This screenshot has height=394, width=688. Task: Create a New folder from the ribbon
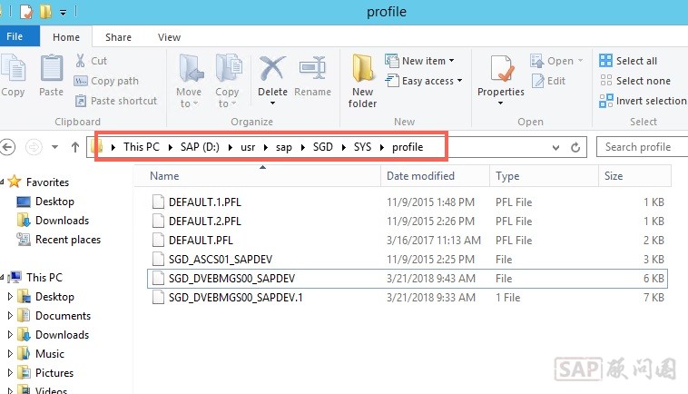pyautogui.click(x=362, y=81)
